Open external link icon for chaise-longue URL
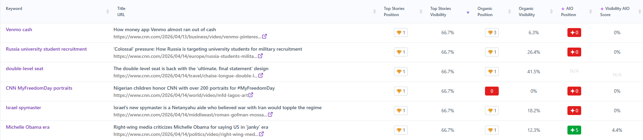This screenshot has width=643, height=140. pyautogui.click(x=261, y=75)
